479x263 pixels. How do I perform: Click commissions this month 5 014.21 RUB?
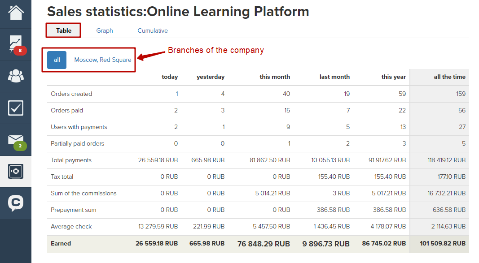(x=272, y=193)
